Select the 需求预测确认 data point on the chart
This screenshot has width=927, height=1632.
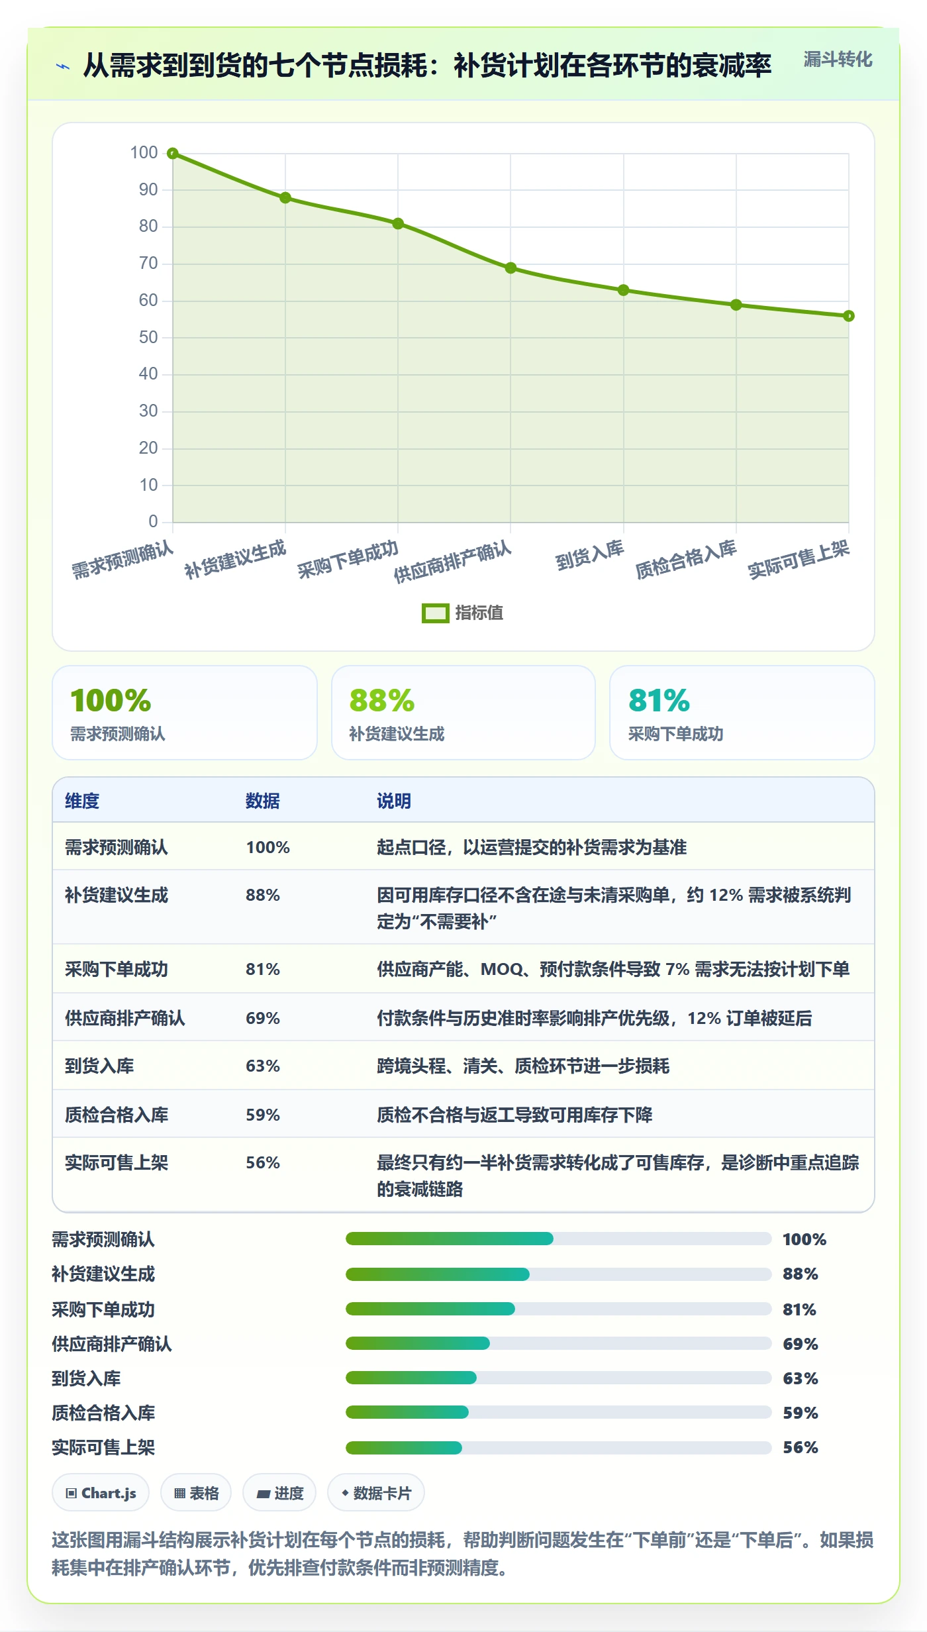click(173, 154)
